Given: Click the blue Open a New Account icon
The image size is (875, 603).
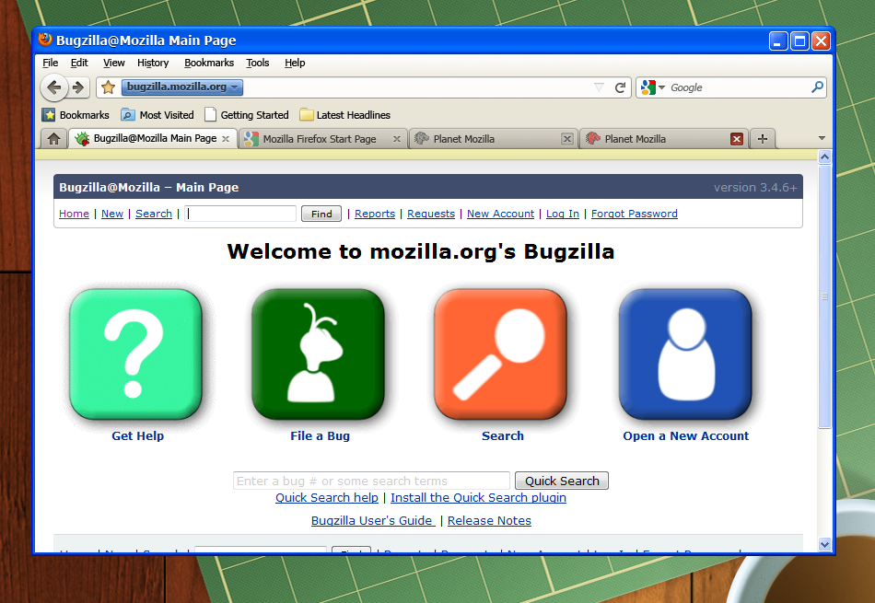Looking at the screenshot, I should tap(686, 354).
